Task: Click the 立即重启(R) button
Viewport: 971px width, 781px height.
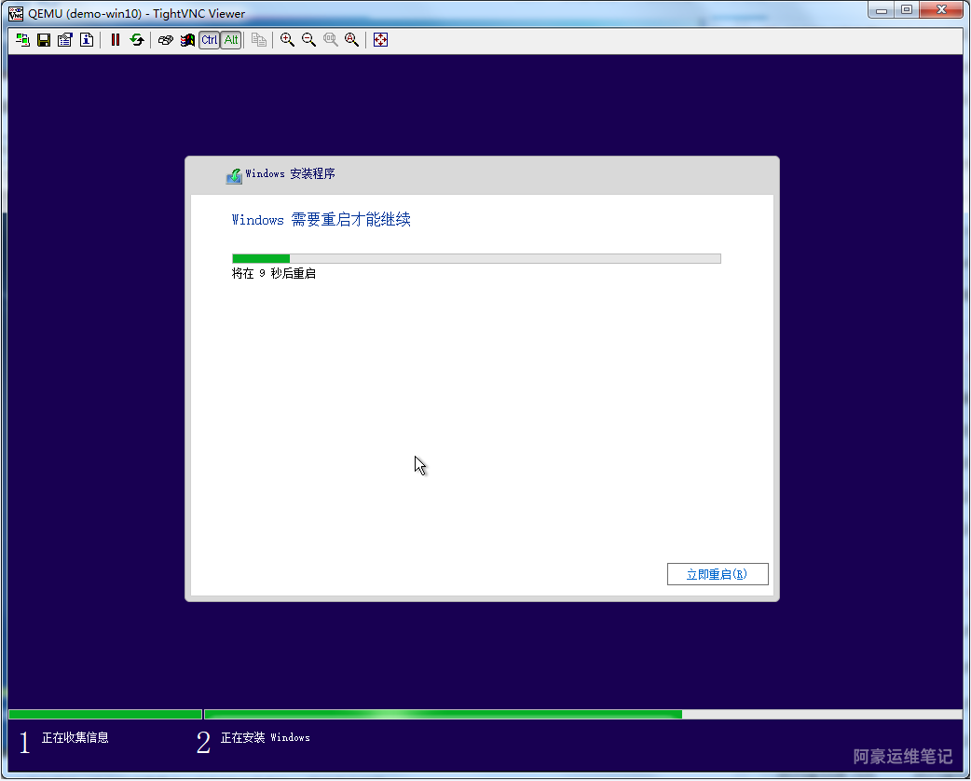Action: point(718,574)
